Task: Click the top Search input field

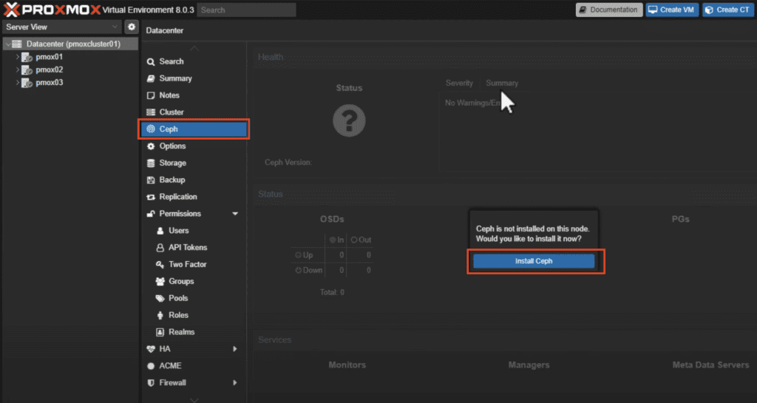Action: (x=247, y=10)
